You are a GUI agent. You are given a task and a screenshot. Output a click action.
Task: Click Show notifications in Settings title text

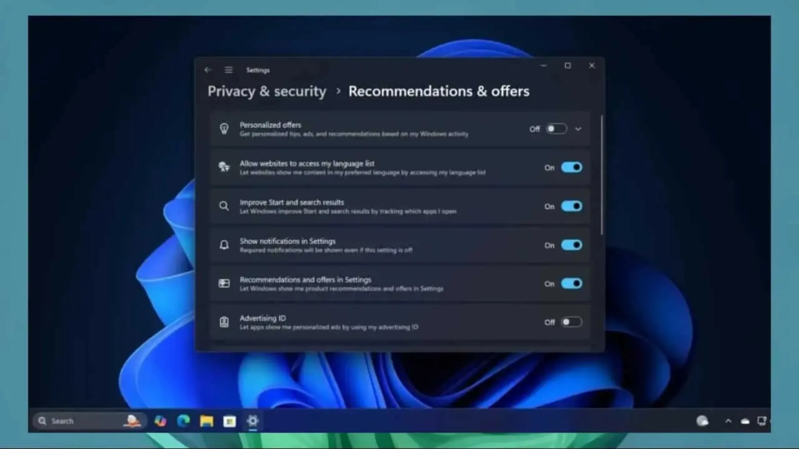pyautogui.click(x=287, y=241)
